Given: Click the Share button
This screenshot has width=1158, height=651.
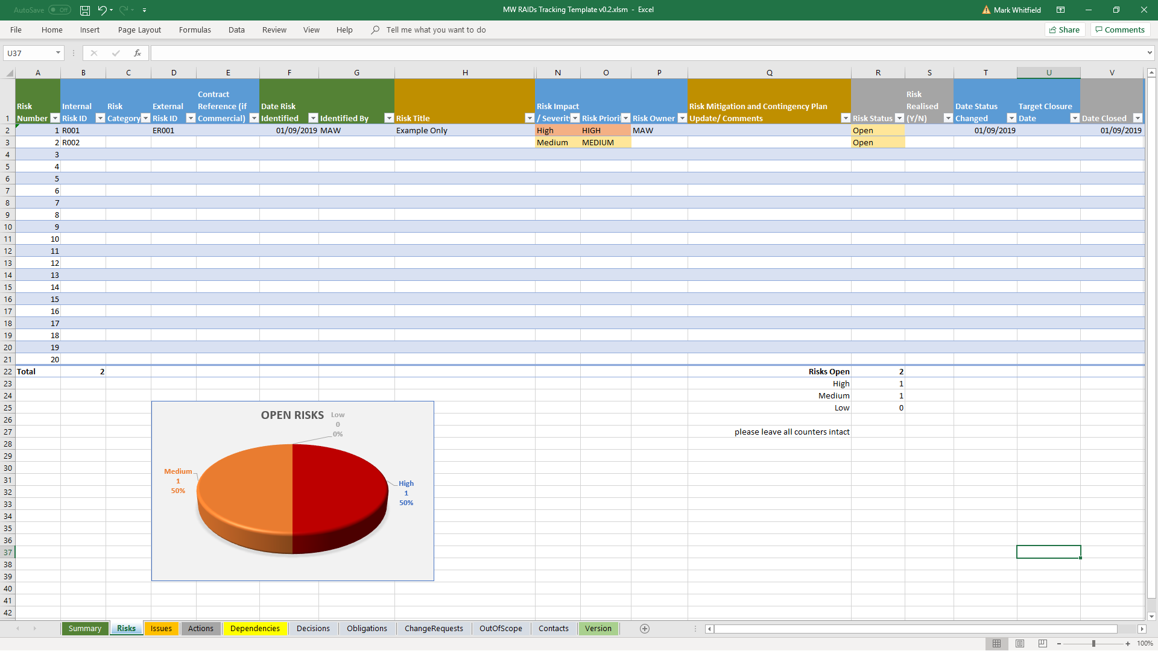Looking at the screenshot, I should pyautogui.click(x=1065, y=30).
